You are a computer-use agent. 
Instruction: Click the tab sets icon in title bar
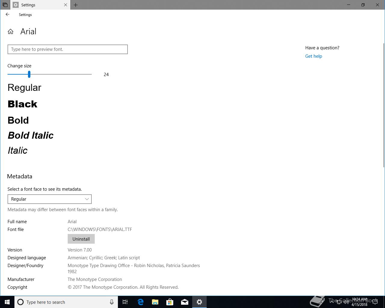tap(5, 5)
